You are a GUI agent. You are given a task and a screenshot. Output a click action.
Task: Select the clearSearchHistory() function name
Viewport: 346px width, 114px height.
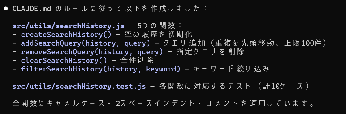point(64,60)
